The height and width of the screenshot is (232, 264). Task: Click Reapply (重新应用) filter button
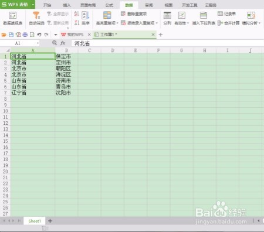58,23
